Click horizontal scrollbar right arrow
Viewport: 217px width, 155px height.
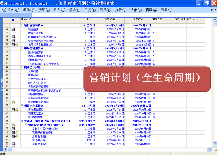[209, 149]
